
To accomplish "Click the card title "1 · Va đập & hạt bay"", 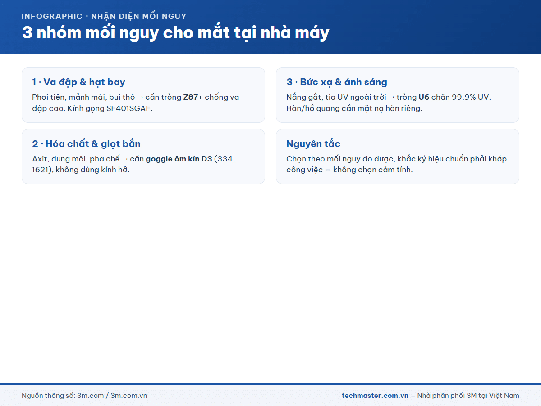I will click(78, 82).
